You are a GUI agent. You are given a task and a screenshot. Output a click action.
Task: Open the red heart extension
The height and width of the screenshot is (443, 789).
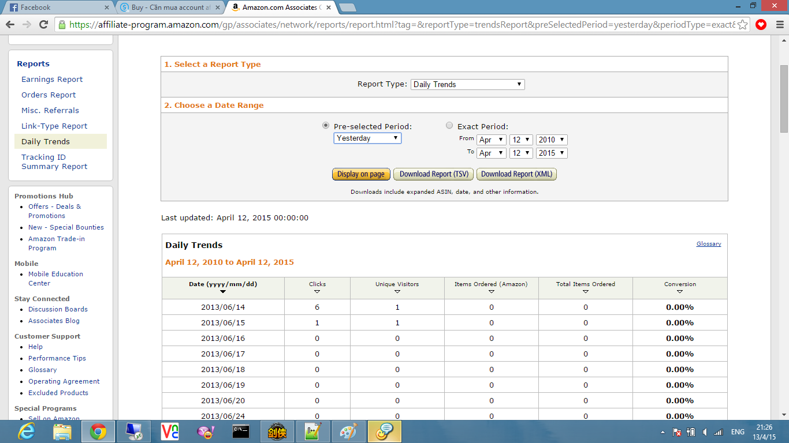(x=761, y=25)
